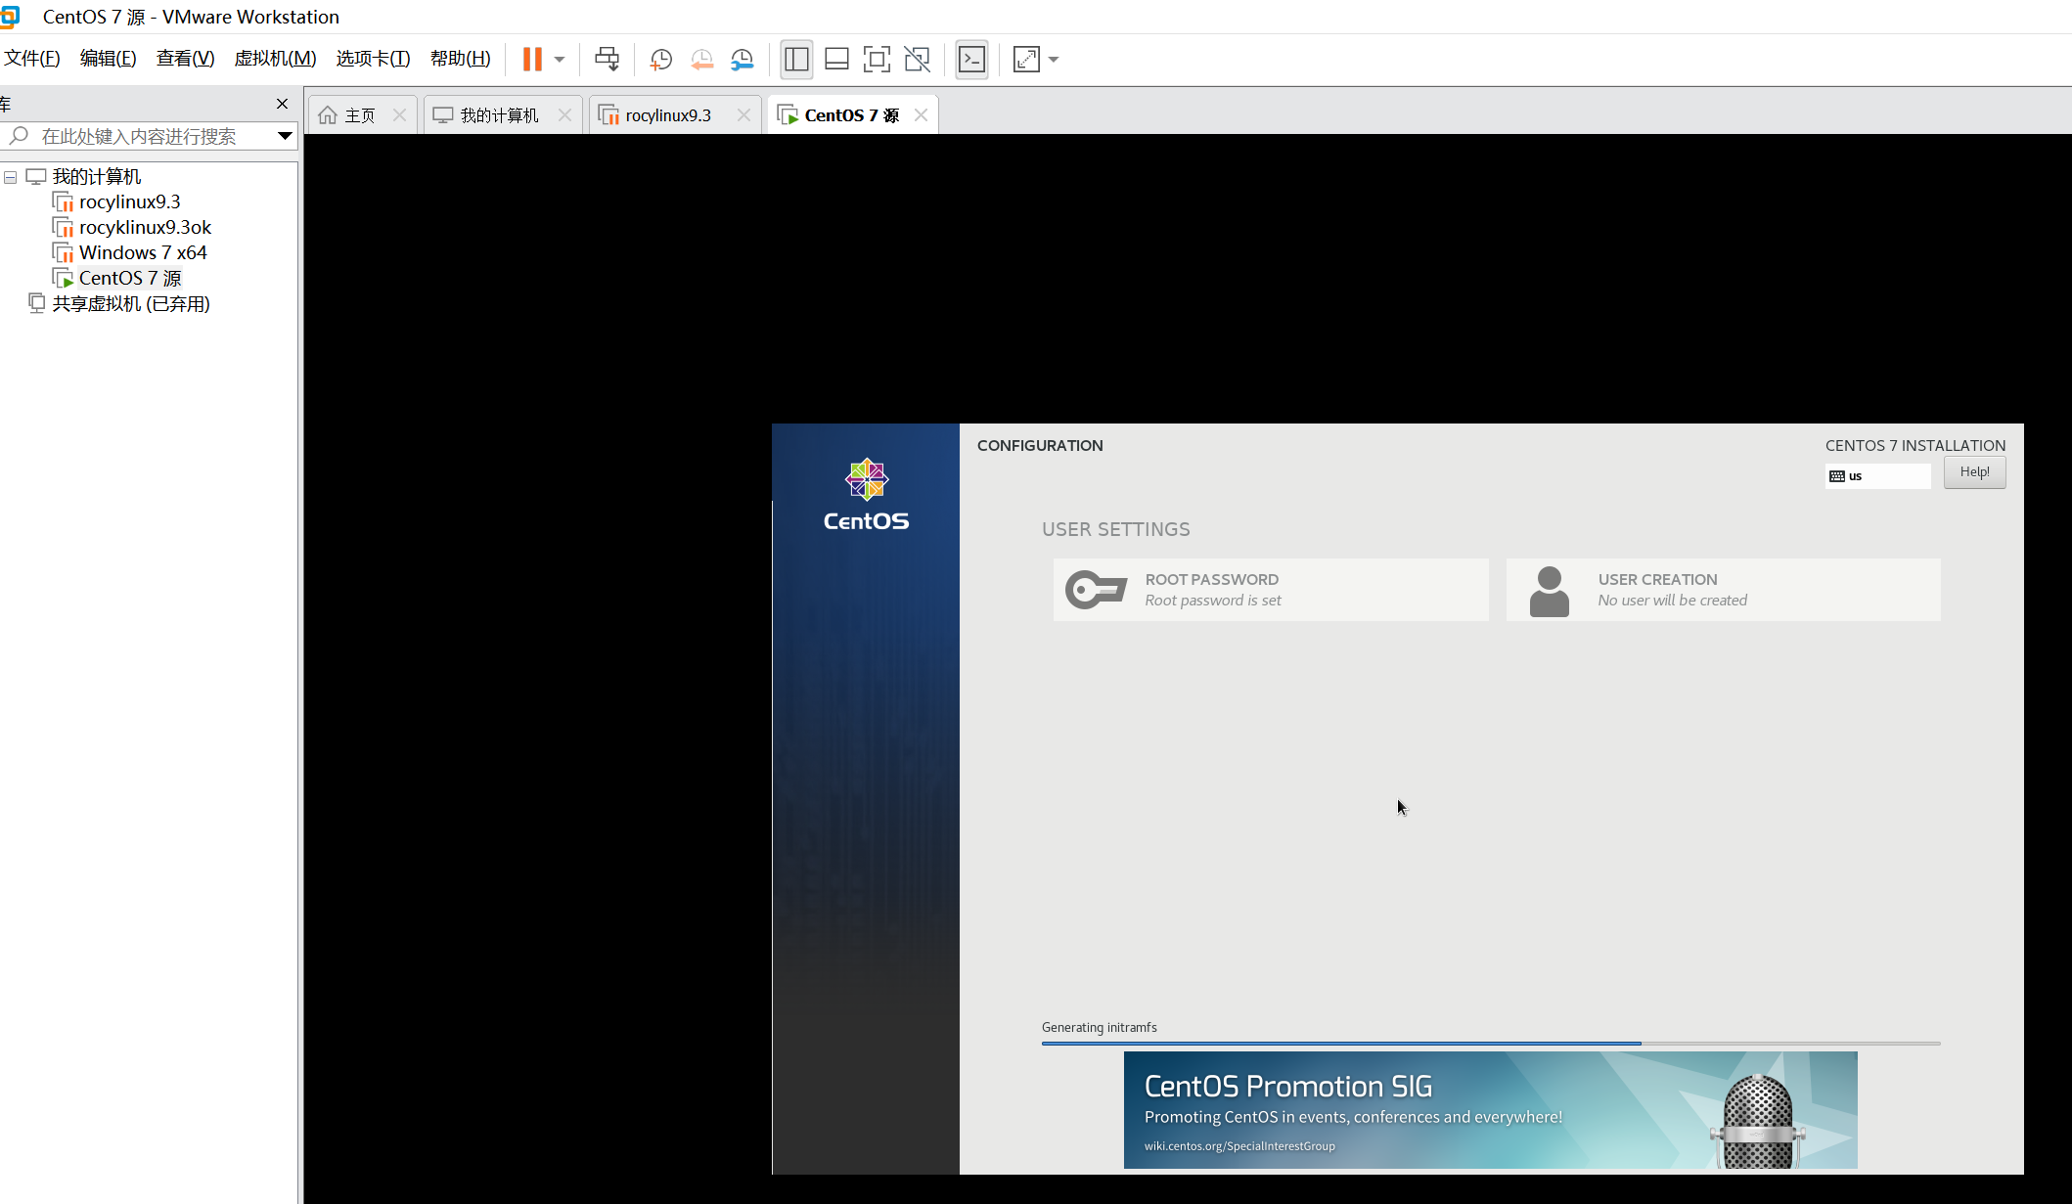
Task: Toggle the library sidebar view icon
Action: pos(796,59)
